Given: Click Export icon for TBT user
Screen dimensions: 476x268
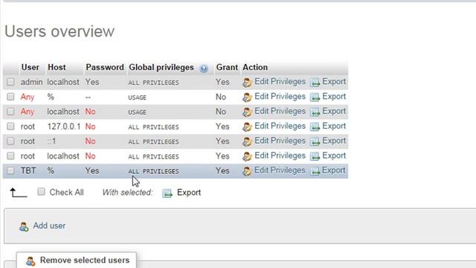Looking at the screenshot, I should [x=315, y=171].
